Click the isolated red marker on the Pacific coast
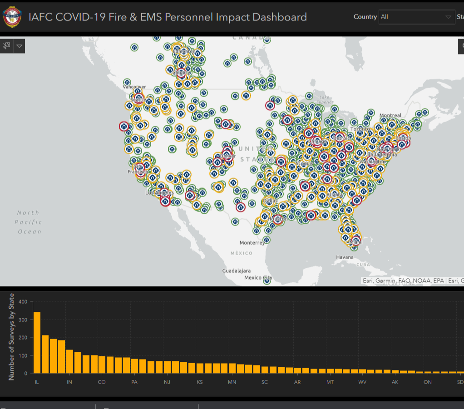 (x=123, y=126)
